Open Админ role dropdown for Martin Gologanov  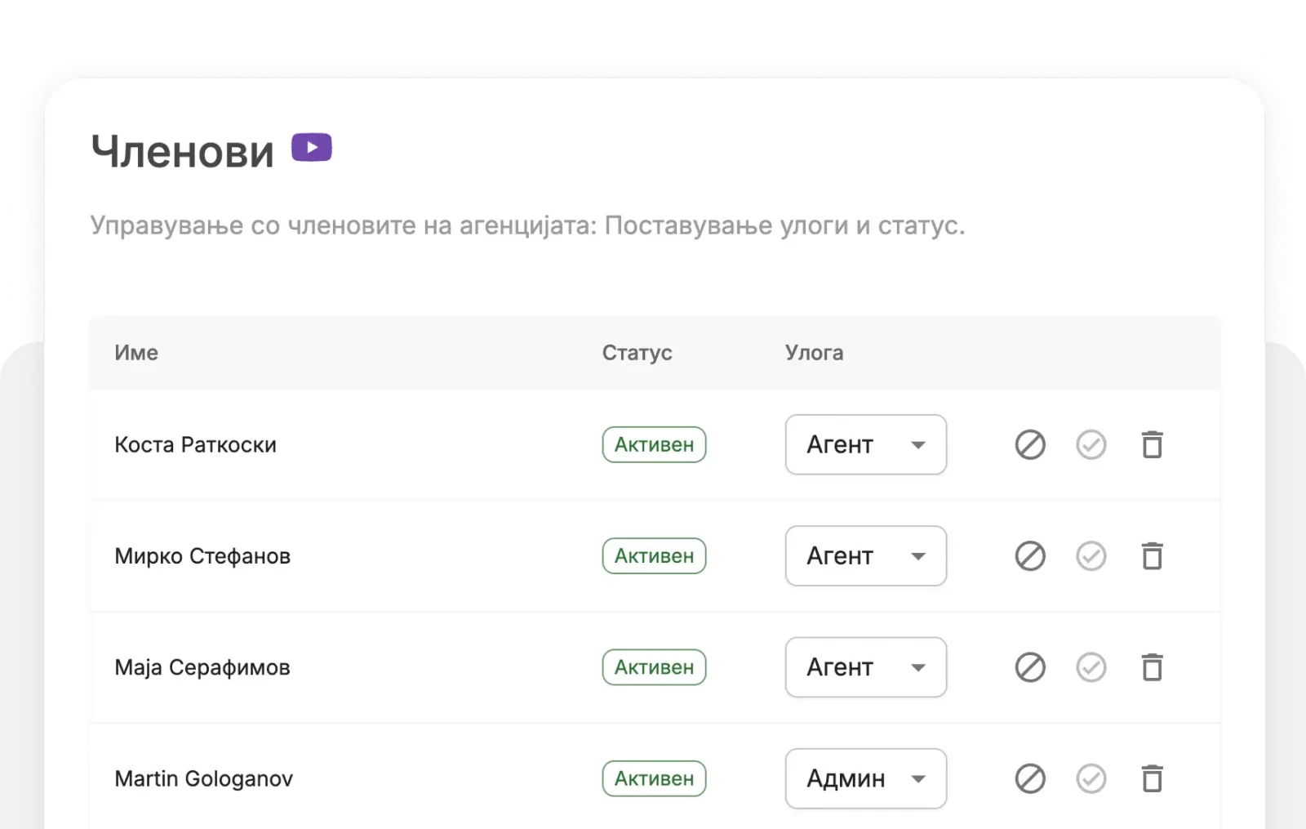click(x=865, y=778)
